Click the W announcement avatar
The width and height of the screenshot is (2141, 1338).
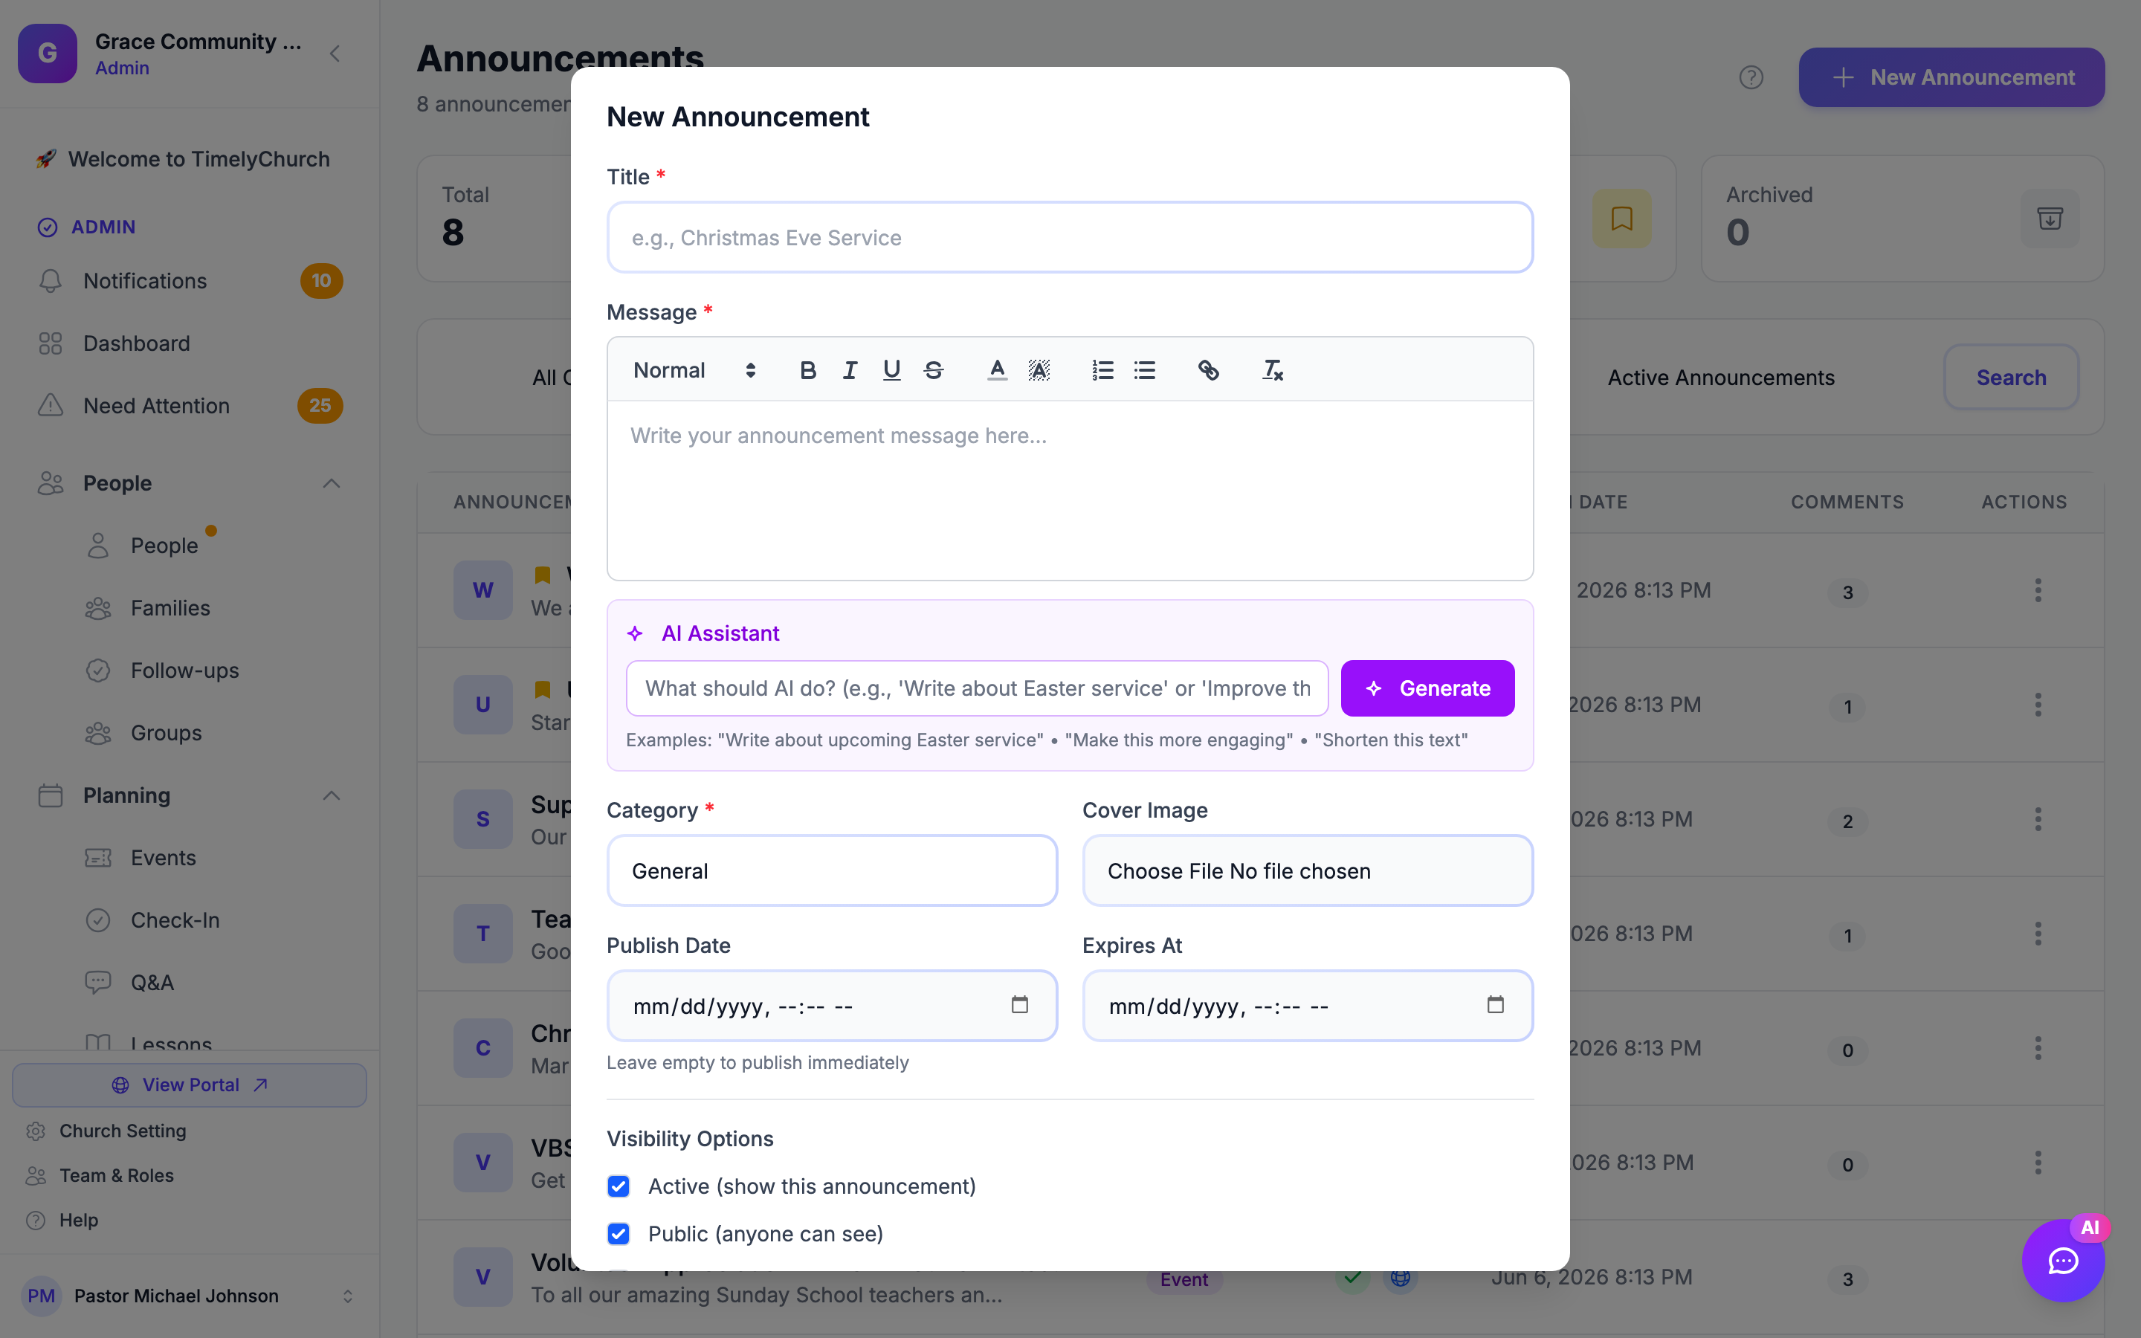(x=483, y=590)
